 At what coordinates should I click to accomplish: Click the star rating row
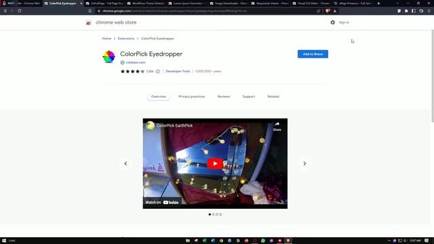[133, 71]
